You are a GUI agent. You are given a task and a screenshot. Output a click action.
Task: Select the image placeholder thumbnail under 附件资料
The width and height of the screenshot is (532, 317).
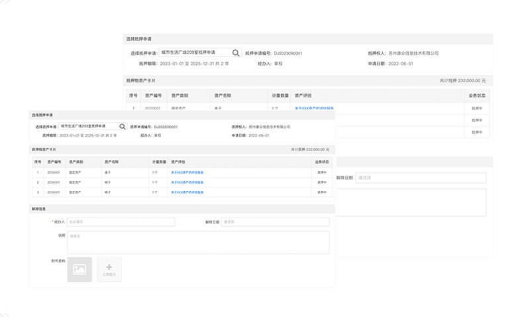coord(80,269)
